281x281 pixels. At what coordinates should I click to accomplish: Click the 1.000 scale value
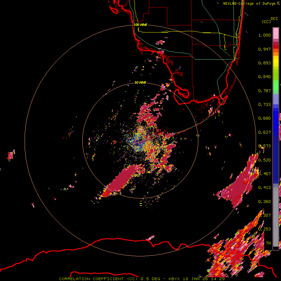coord(264,35)
